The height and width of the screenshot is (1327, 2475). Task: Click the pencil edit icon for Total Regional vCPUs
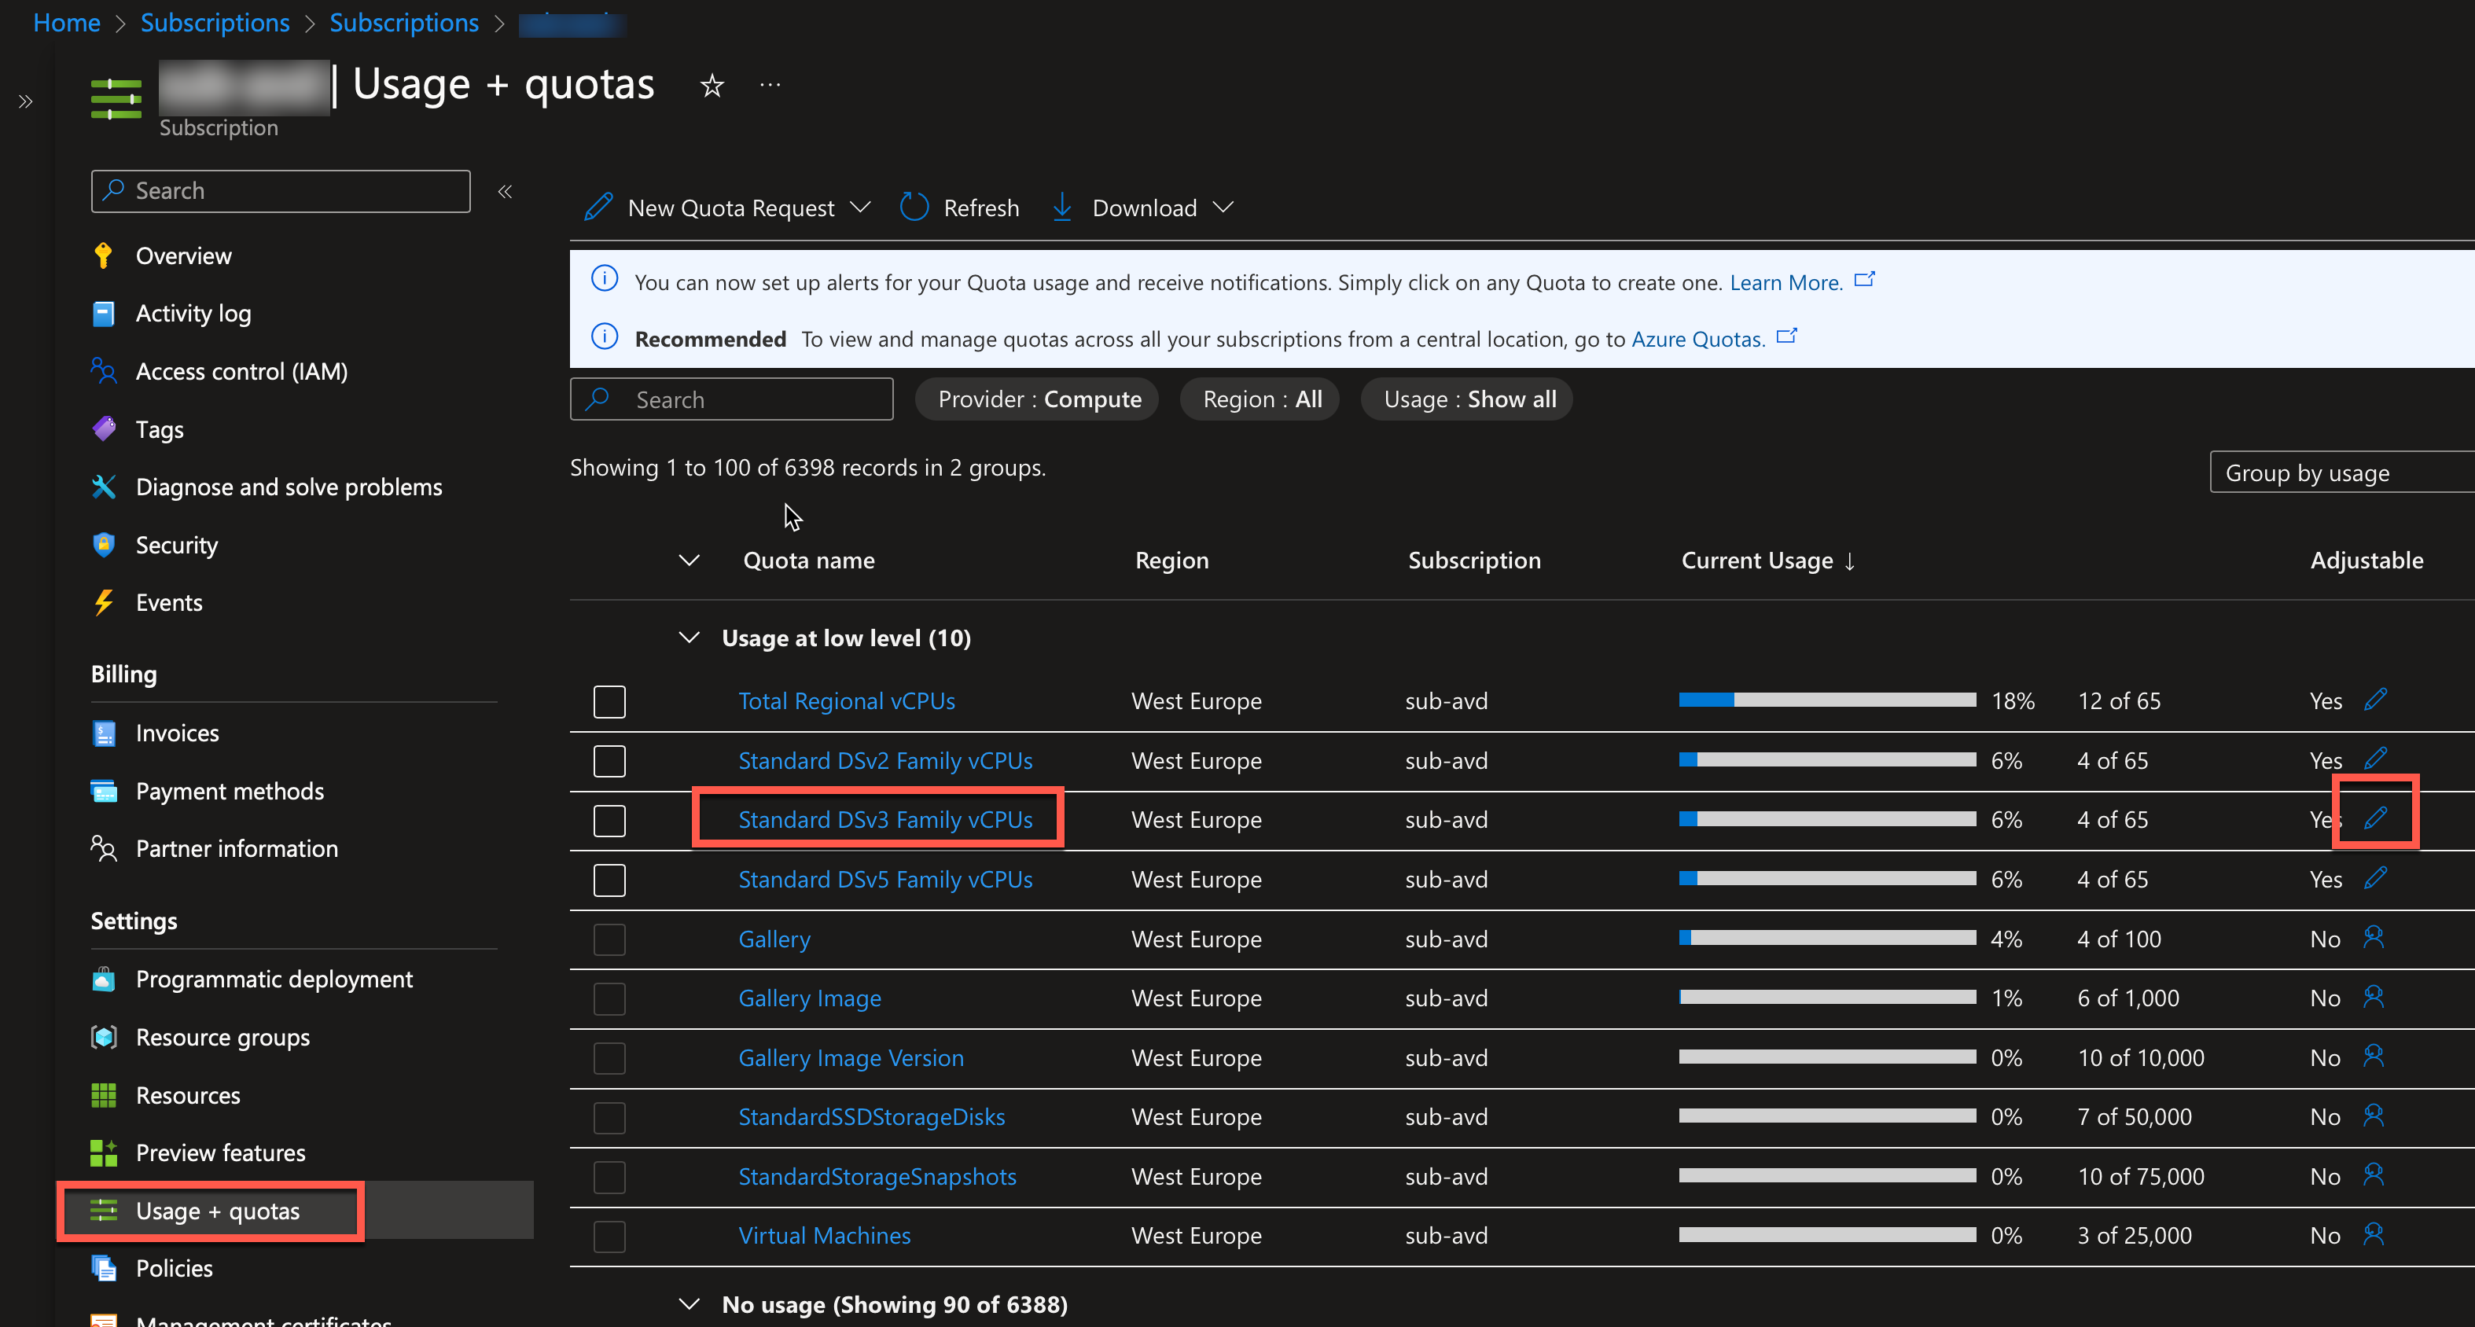[2375, 700]
